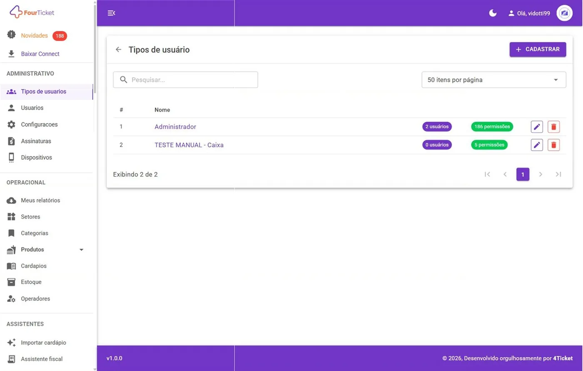Viewport: 583px width, 371px height.
Task: Edit the TESTE MANUAL - Caixa user type
Action: point(537,145)
